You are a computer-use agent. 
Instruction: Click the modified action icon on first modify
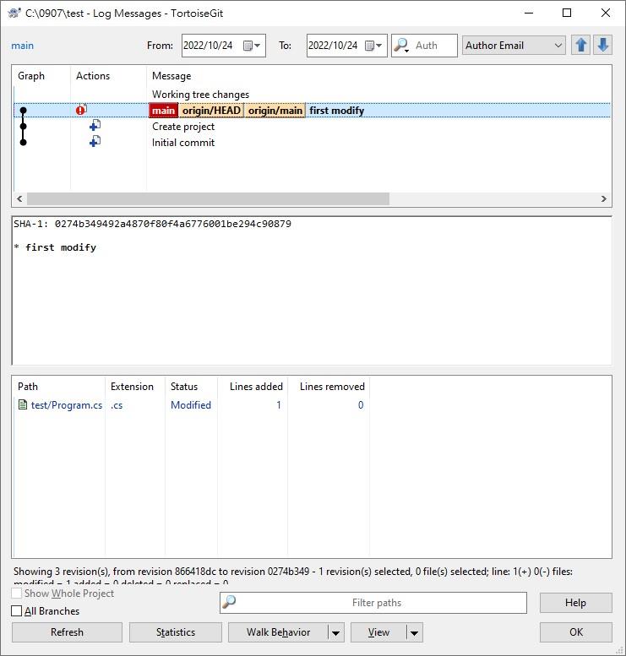tap(82, 110)
